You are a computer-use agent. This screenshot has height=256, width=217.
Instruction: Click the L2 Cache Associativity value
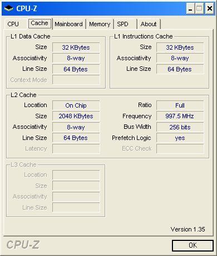pyautogui.click(x=76, y=127)
